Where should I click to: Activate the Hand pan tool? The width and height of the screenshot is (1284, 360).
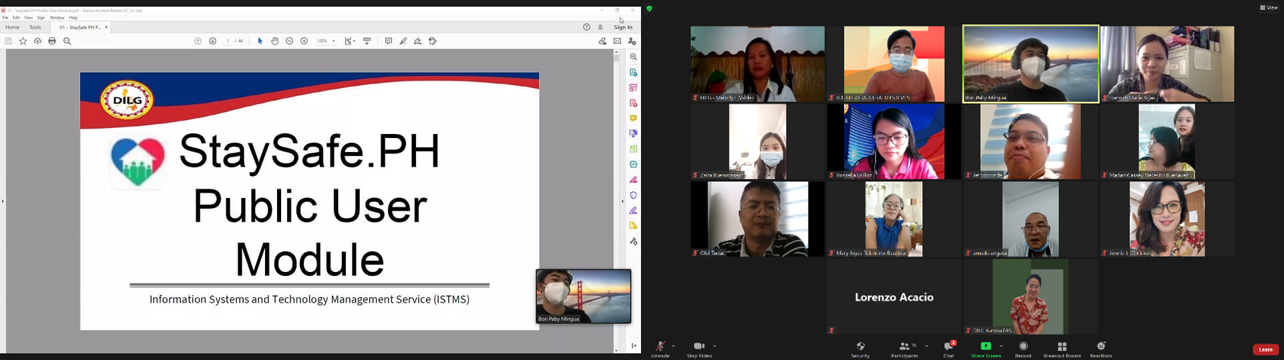coord(275,41)
